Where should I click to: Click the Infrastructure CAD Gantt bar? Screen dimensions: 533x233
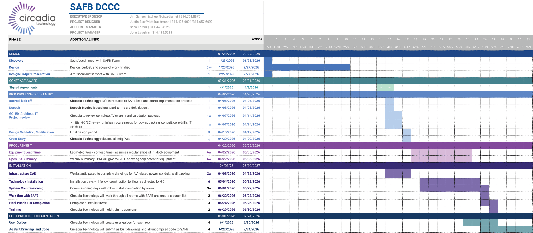click(x=398, y=174)
